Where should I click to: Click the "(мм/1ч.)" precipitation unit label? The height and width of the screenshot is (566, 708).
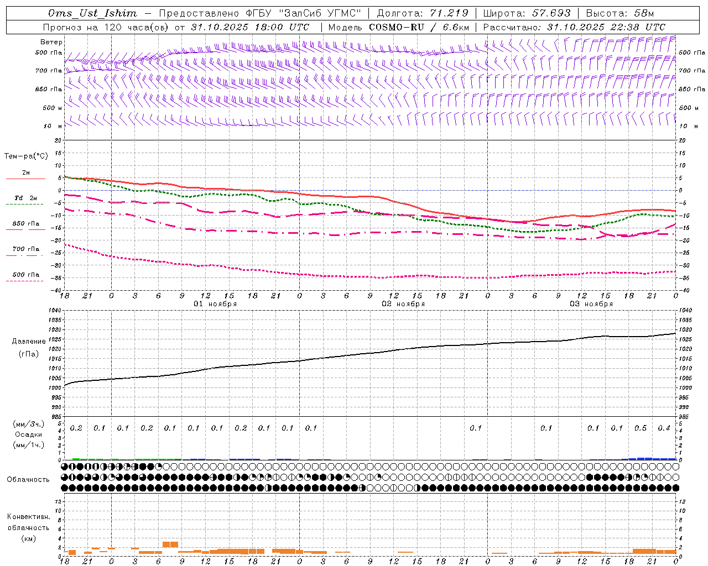[28, 445]
